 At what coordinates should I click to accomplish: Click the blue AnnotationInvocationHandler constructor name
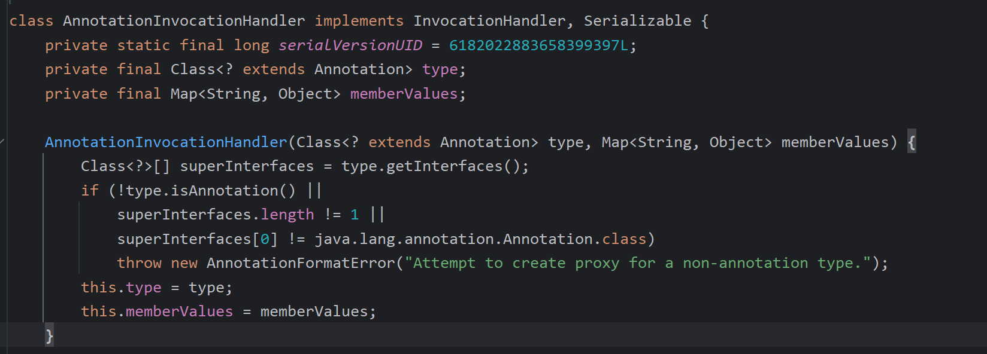tap(166, 142)
